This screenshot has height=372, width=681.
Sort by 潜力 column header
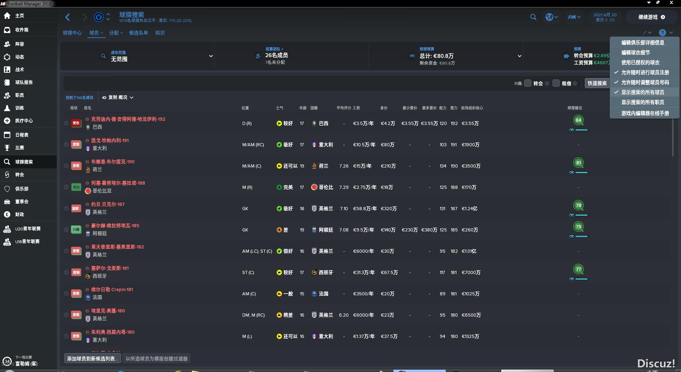454,108
